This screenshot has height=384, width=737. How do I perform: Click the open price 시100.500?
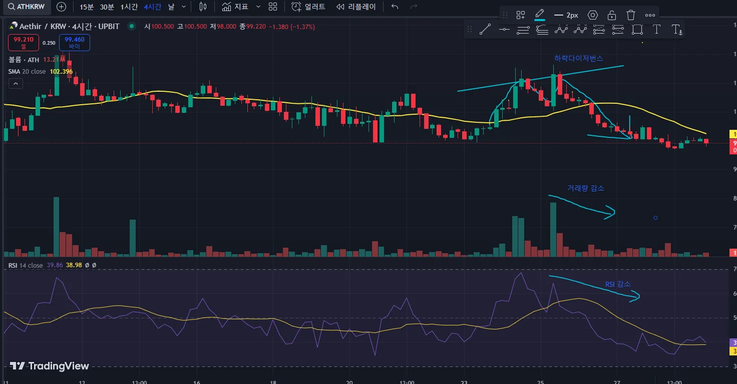pyautogui.click(x=159, y=26)
